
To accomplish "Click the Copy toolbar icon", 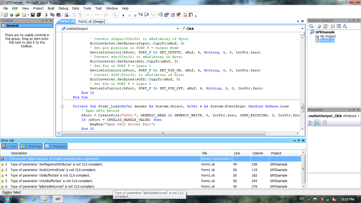I will click(x=52, y=15).
